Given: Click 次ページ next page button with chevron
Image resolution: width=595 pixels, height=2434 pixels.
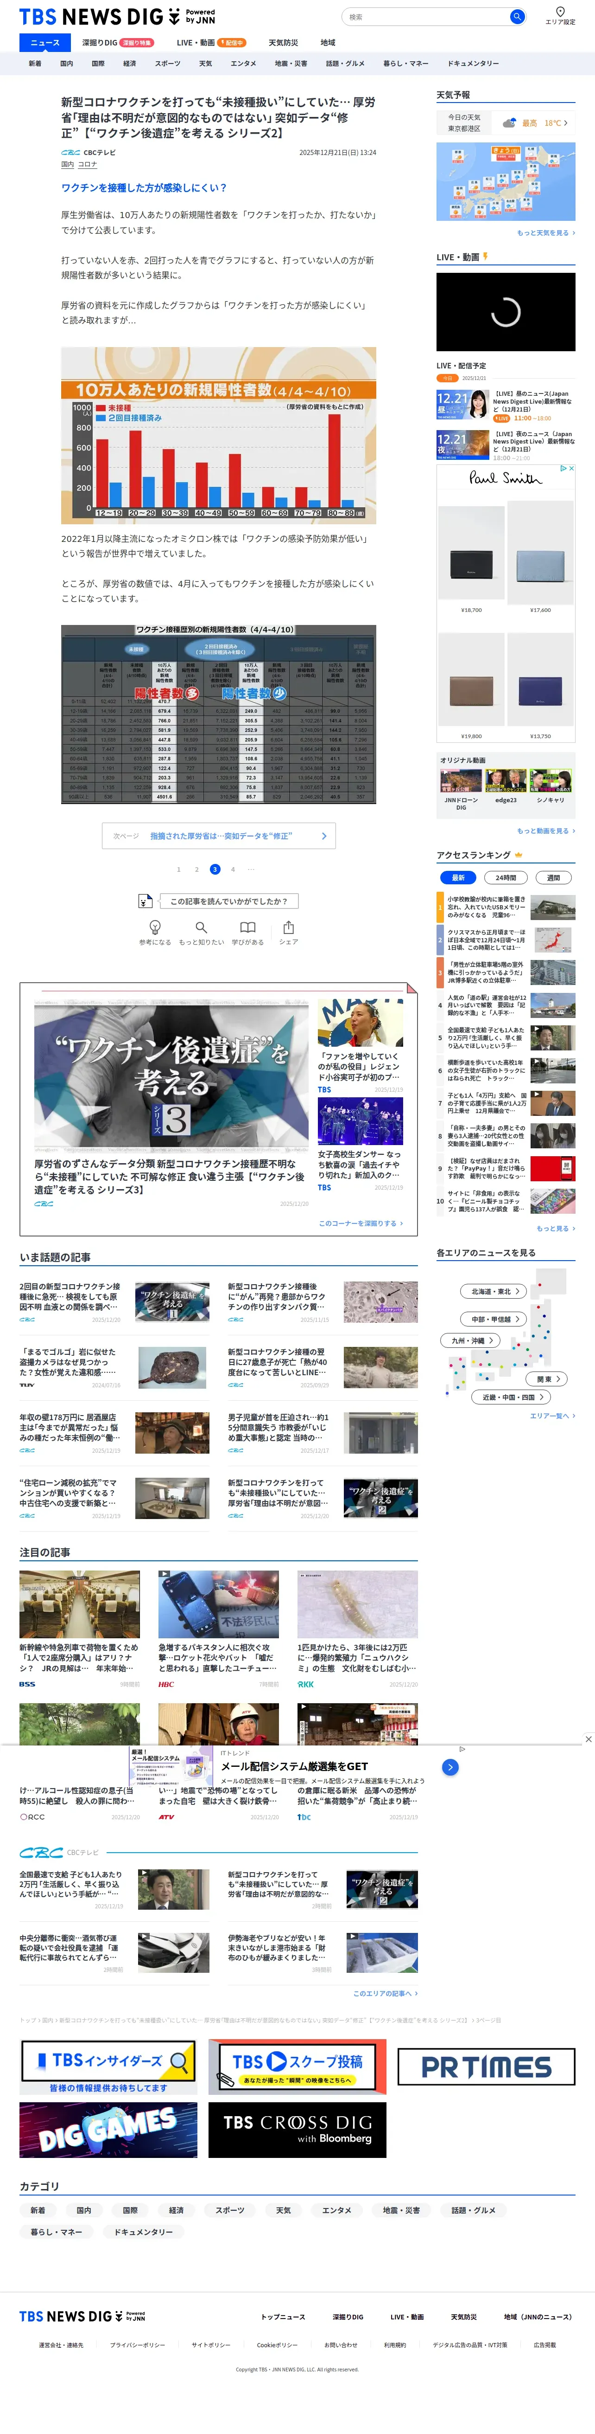Looking at the screenshot, I should [218, 835].
